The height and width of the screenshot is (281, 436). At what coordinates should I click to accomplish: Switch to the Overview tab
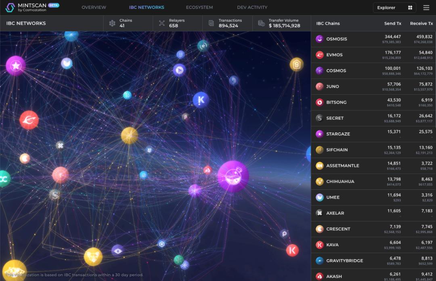point(94,8)
